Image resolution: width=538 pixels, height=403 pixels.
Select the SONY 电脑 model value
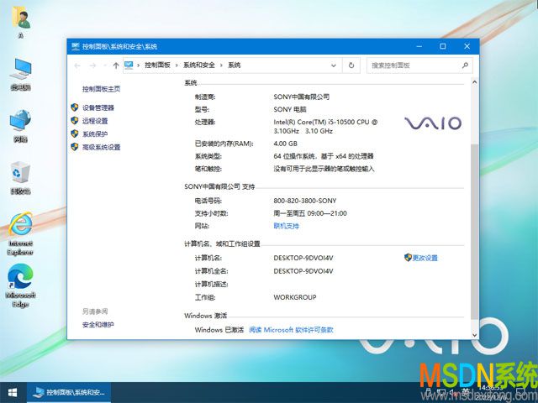[x=290, y=110]
